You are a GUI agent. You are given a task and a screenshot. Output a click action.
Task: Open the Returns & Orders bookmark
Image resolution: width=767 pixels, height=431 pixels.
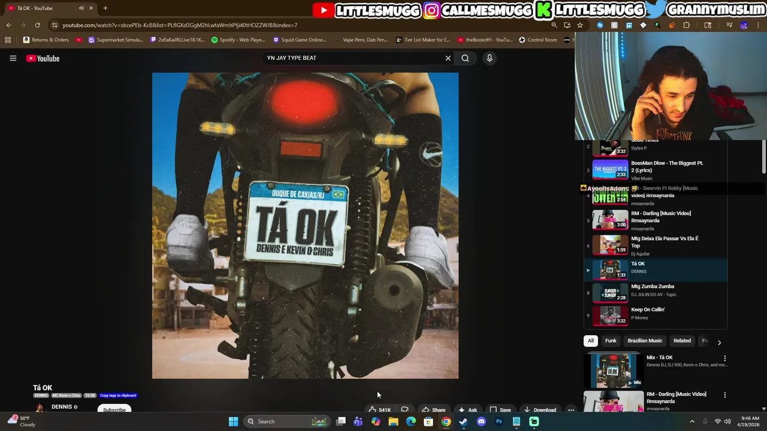pyautogui.click(x=46, y=40)
